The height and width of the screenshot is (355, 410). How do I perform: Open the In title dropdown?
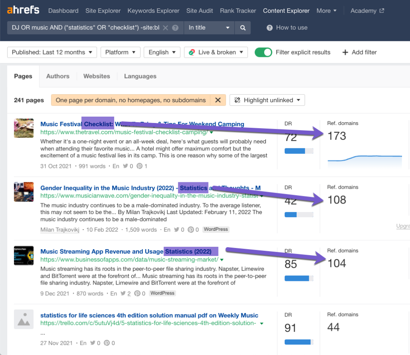click(x=209, y=28)
